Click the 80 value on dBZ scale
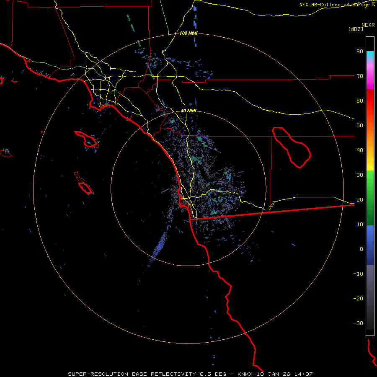The image size is (377, 377). point(360,52)
